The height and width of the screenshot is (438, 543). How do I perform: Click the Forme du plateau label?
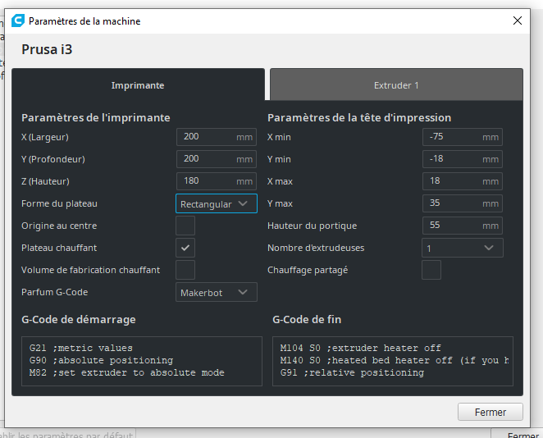click(x=59, y=203)
